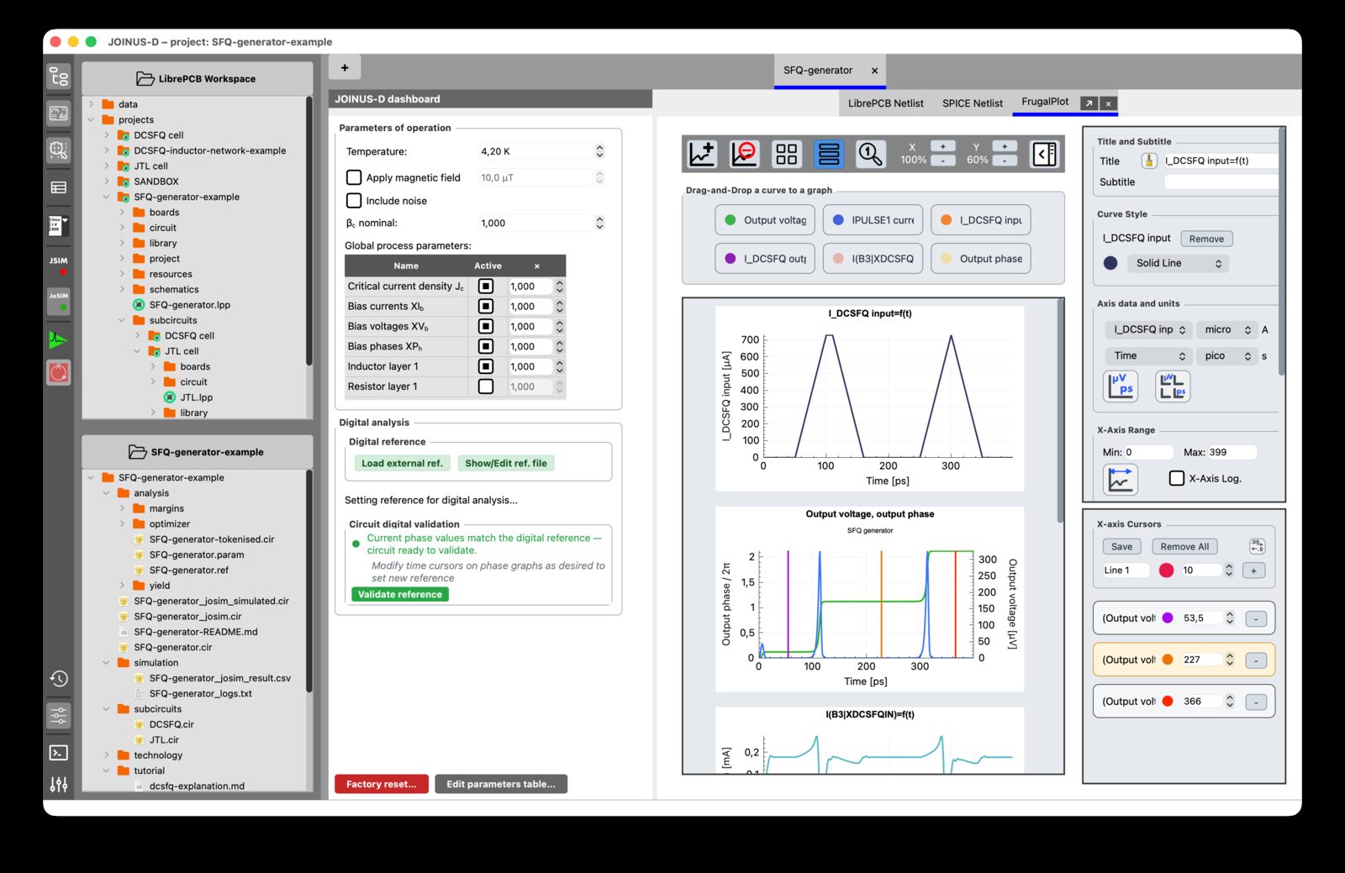Expand the data folder in workspace tree

pos(91,104)
